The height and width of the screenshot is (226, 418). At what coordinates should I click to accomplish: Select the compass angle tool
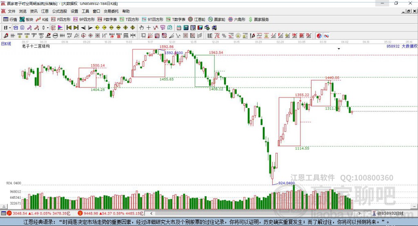(x=76, y=35)
